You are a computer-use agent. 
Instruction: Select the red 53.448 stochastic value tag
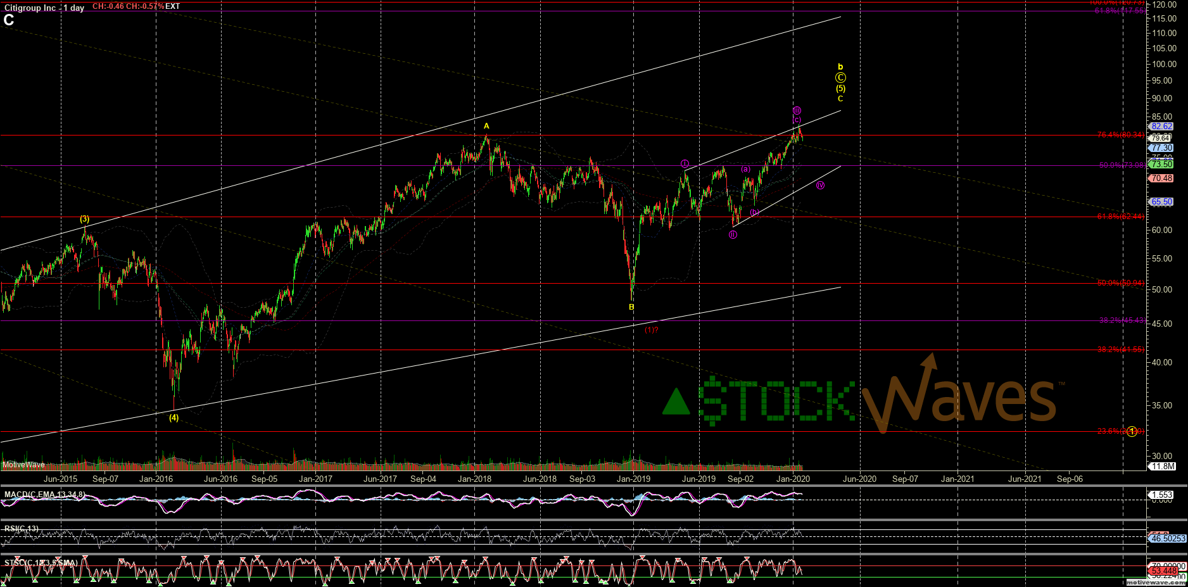(x=1163, y=571)
